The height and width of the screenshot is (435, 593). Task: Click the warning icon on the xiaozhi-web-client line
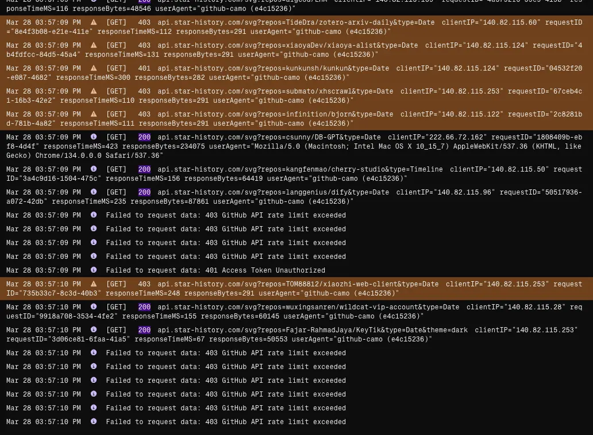tap(94, 284)
